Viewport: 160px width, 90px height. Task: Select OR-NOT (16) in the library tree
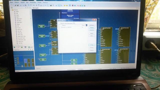22,38
